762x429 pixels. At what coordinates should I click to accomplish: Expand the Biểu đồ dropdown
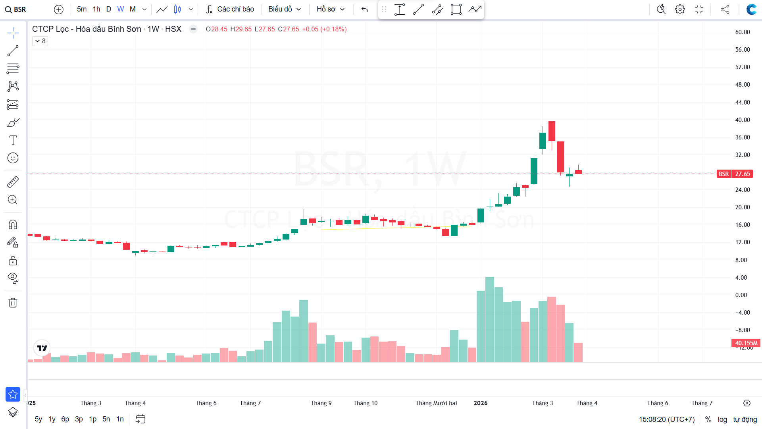[x=285, y=9]
